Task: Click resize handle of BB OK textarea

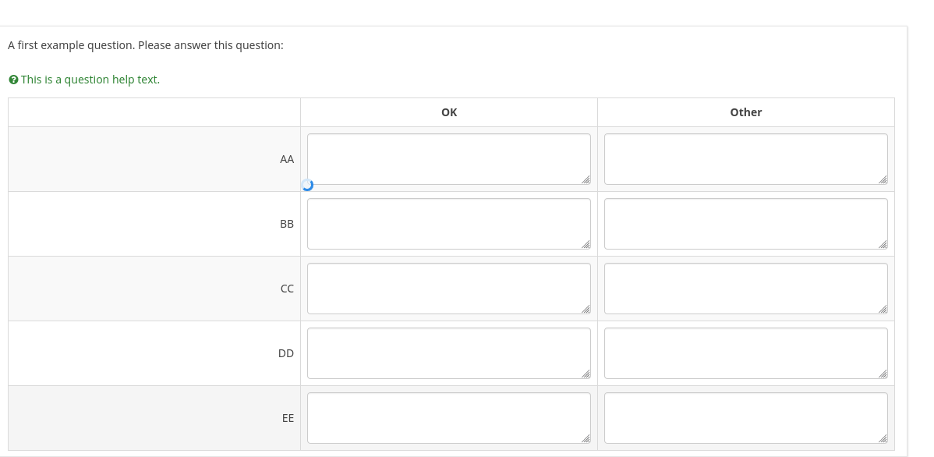Action: tap(586, 245)
